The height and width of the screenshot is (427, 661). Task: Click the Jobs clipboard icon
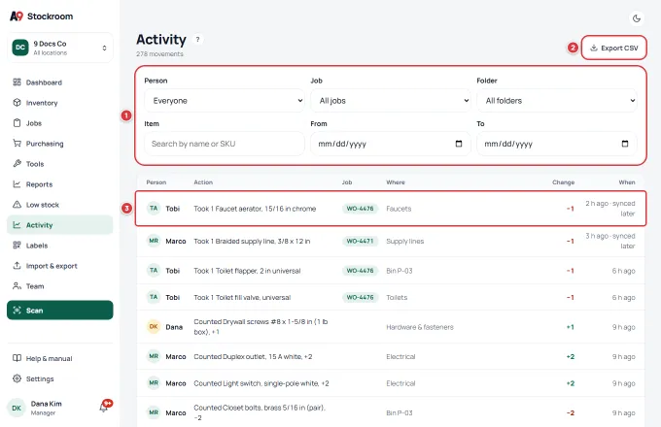[x=17, y=123]
